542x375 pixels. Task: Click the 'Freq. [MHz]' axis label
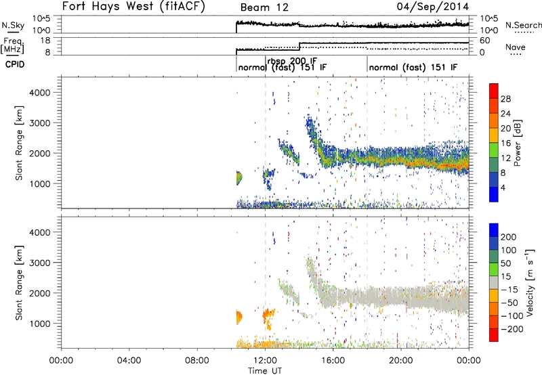[x=12, y=45]
